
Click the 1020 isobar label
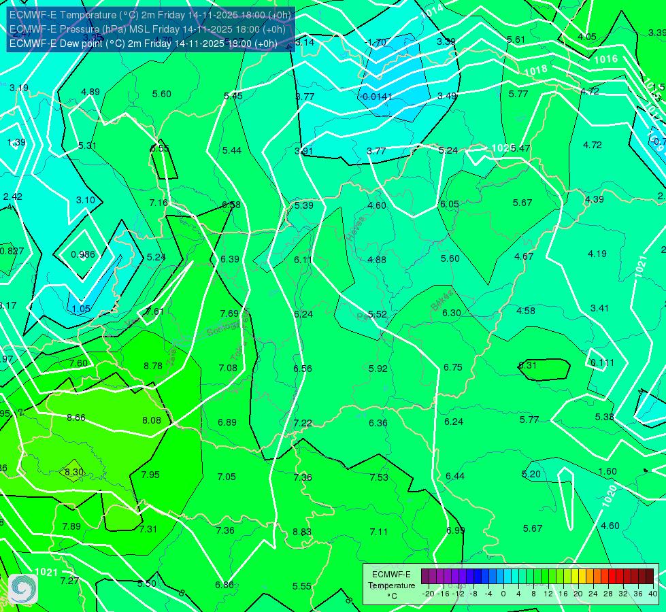(609, 496)
